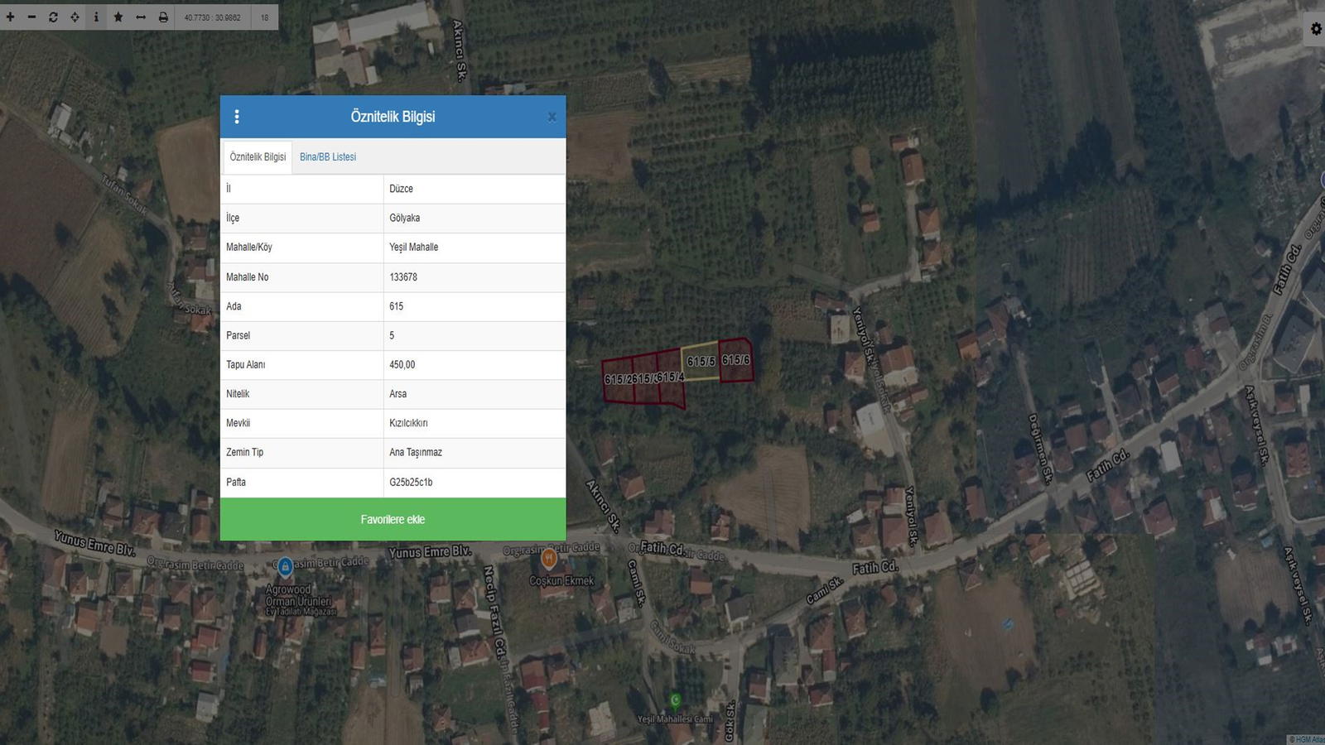Switch to the Bina/BB Listesi tab

[x=328, y=156]
